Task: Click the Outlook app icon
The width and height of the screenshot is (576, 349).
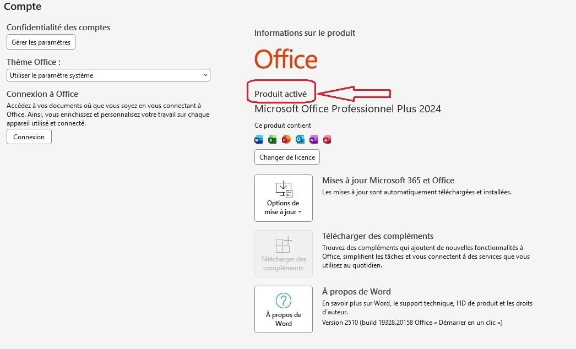Action: (x=300, y=139)
